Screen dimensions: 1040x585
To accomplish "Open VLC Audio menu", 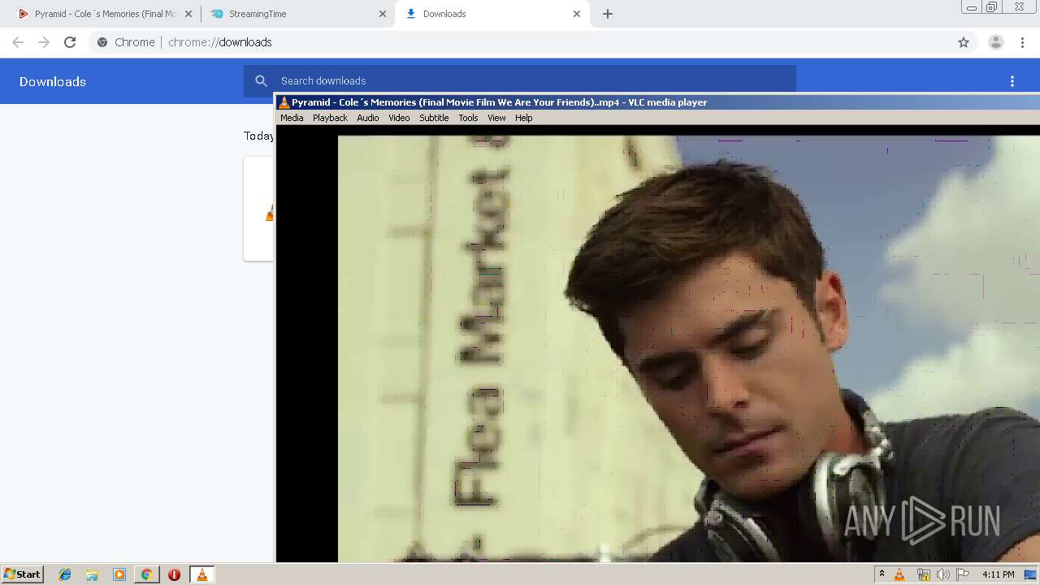I will [367, 118].
